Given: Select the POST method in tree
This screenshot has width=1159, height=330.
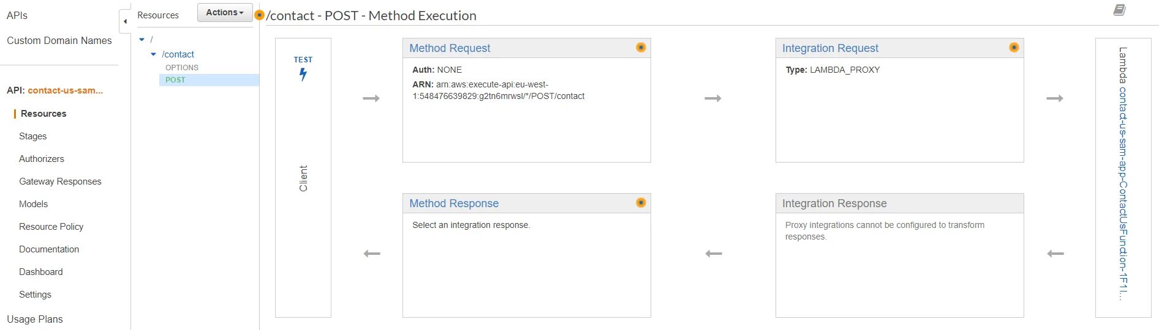Looking at the screenshot, I should pyautogui.click(x=175, y=80).
